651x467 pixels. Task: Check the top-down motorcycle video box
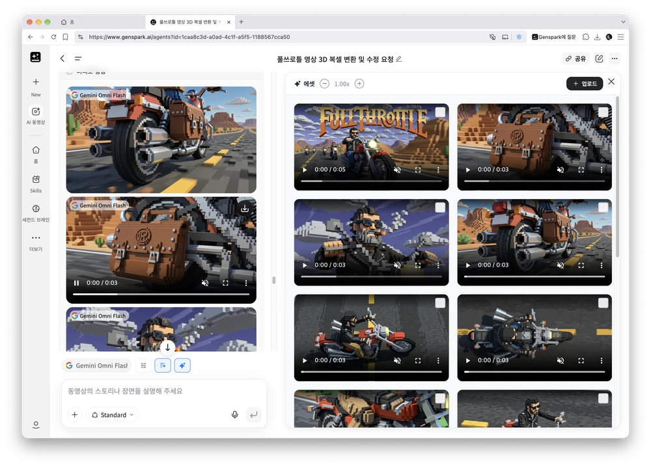pyautogui.click(x=603, y=303)
